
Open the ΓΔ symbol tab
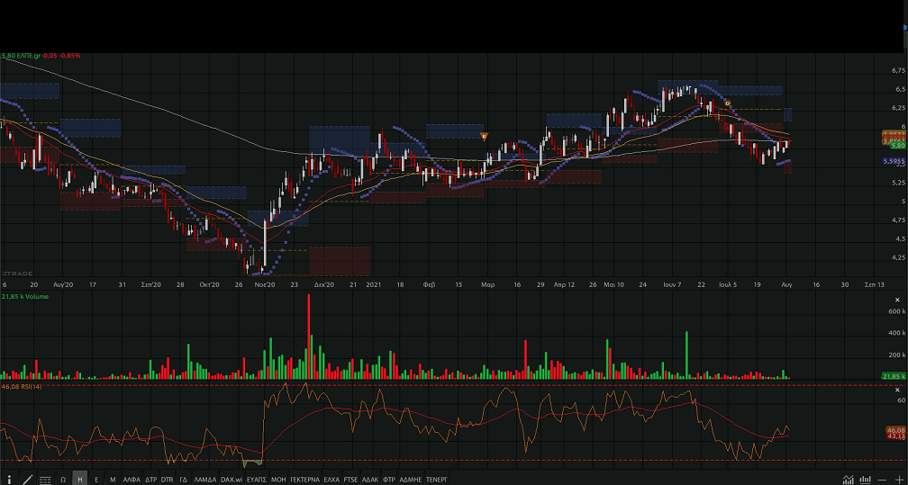click(x=183, y=480)
